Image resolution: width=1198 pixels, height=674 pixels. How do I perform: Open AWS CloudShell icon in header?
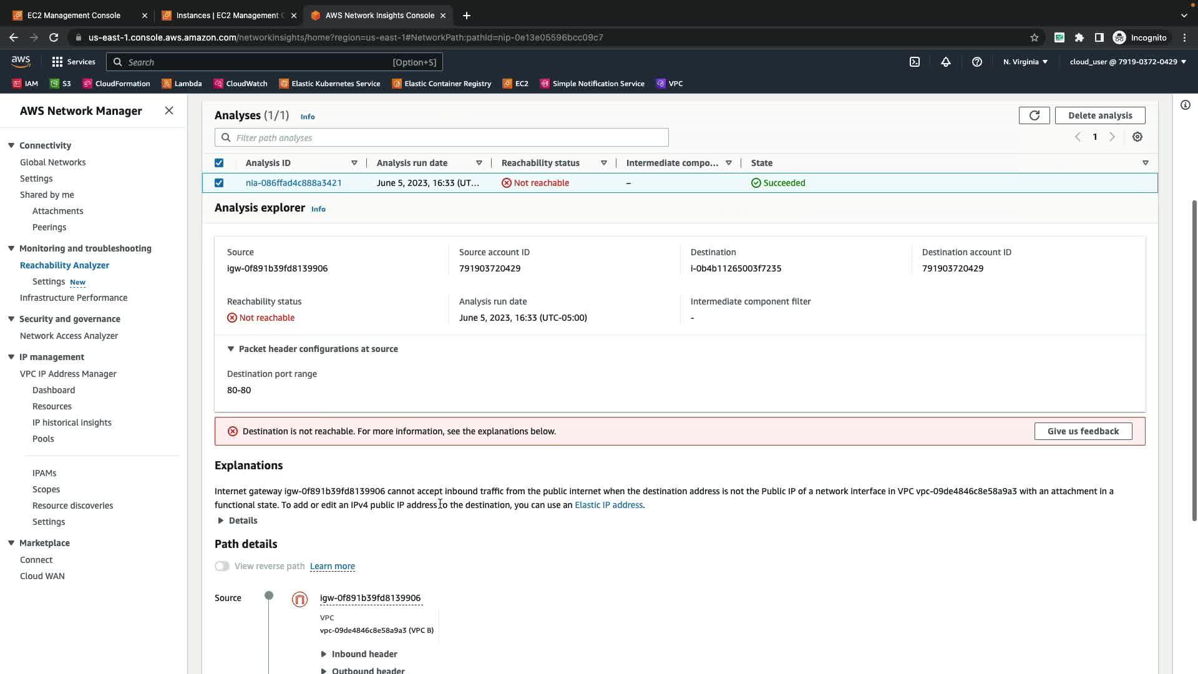tap(914, 62)
